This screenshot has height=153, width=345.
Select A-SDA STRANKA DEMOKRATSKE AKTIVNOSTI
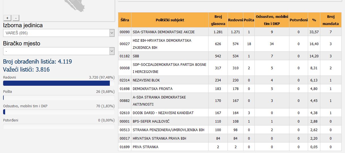(x=159, y=101)
